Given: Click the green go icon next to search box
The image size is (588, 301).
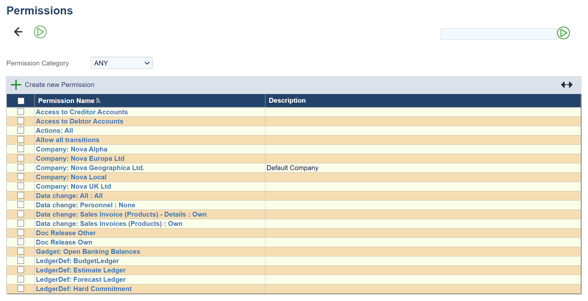Looking at the screenshot, I should 563,33.
